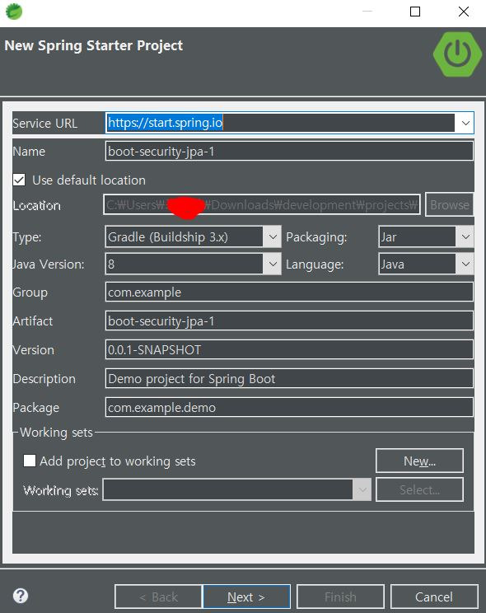Enable Add project to working sets
The width and height of the screenshot is (486, 613).
(30, 461)
